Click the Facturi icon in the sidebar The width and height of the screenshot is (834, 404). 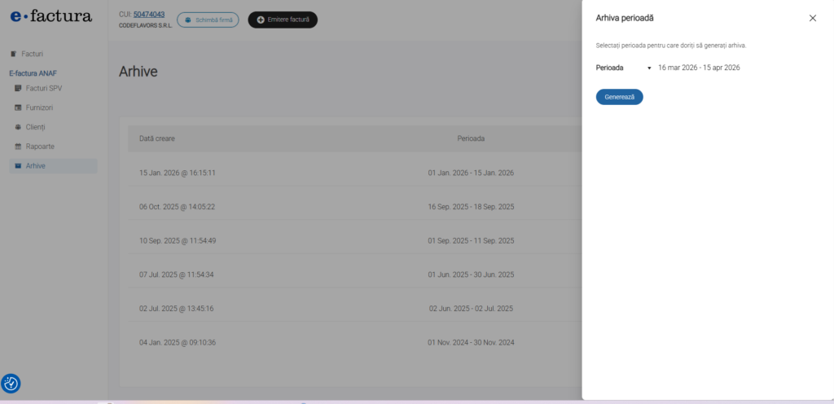point(13,54)
